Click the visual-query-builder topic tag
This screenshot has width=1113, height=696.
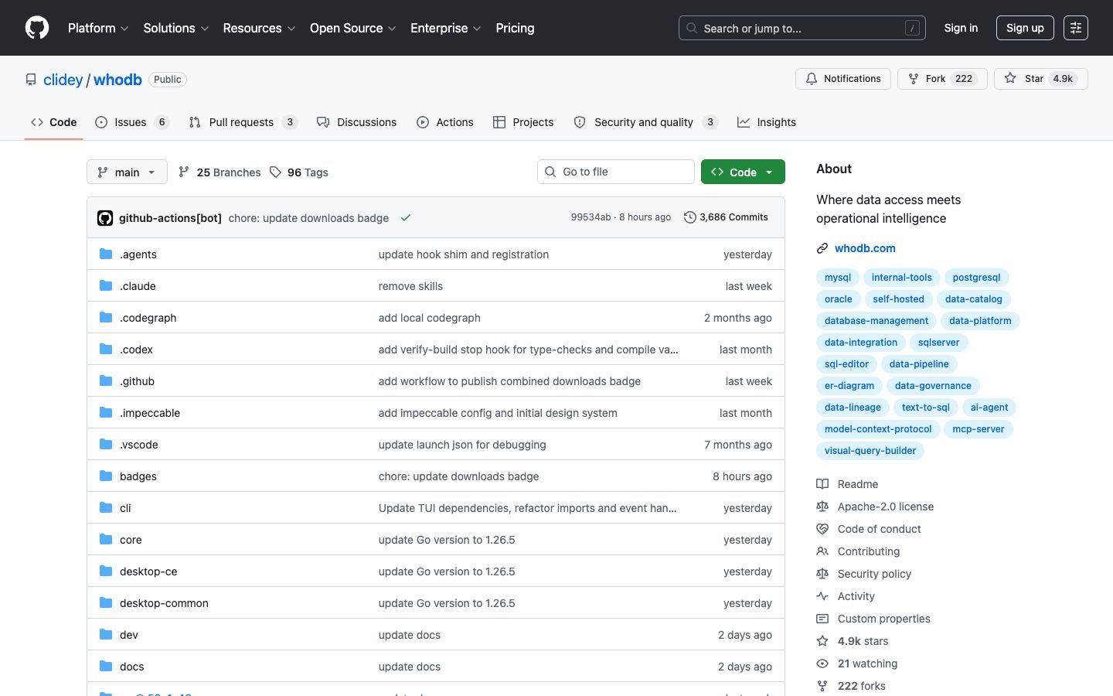point(870,451)
